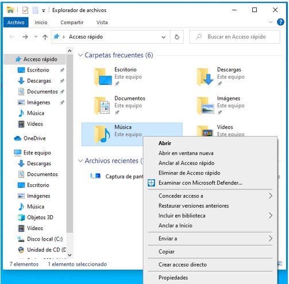
Task: Click the Vídeos icon under Este equipo
Action: 21,228
